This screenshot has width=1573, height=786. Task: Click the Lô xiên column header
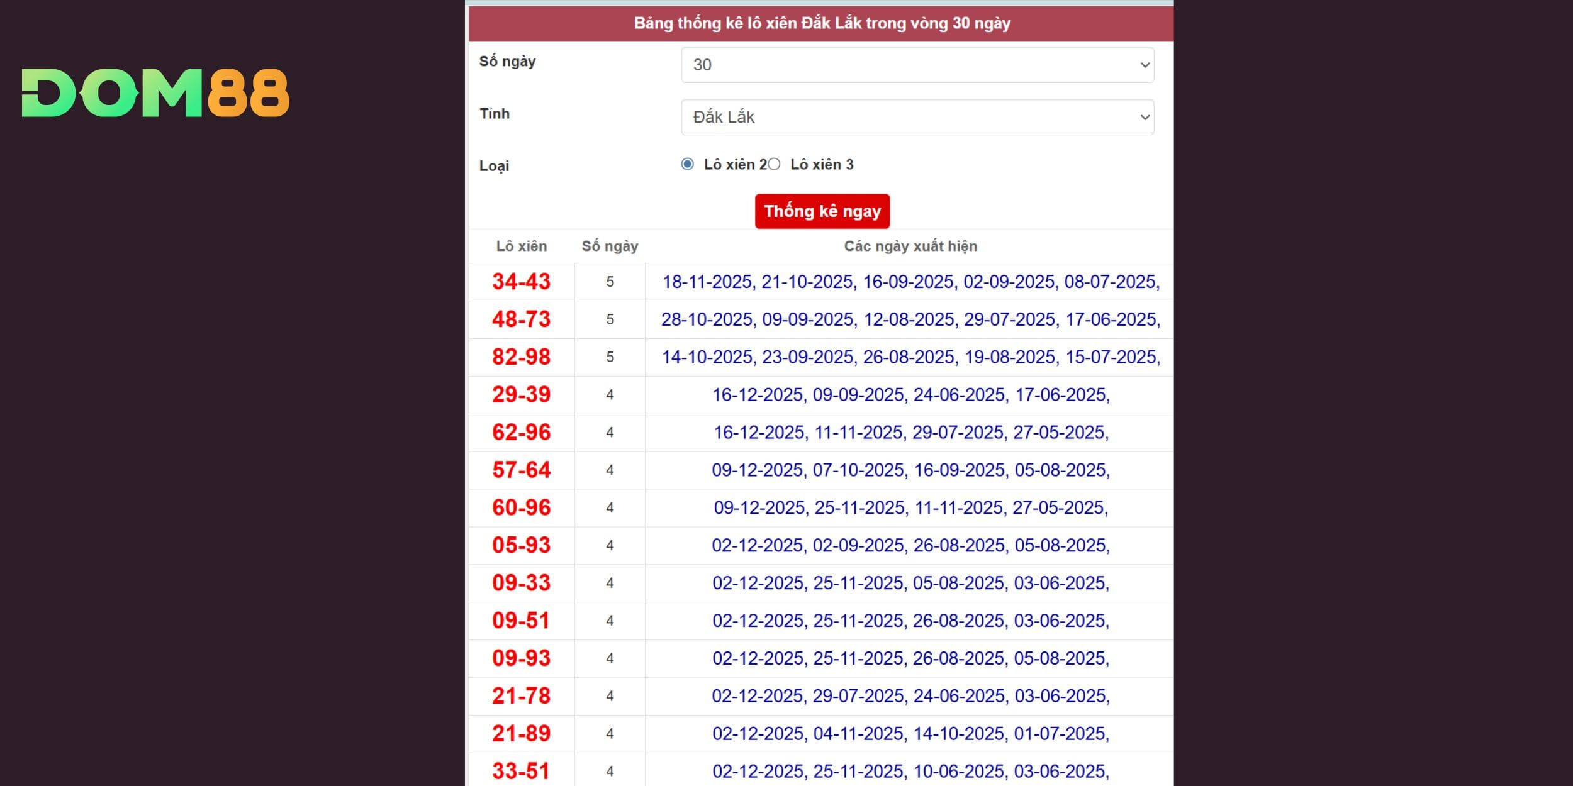pos(521,246)
